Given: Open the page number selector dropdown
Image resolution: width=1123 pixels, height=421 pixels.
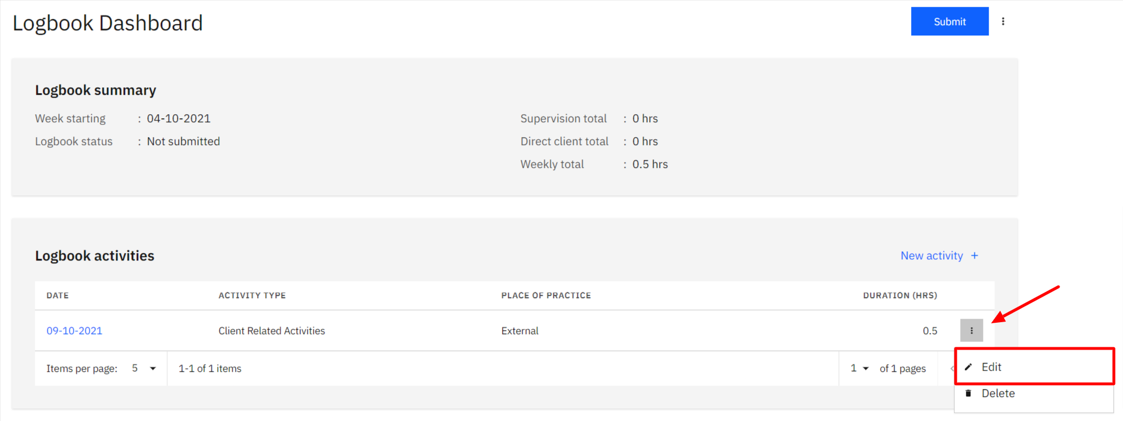Looking at the screenshot, I should coord(860,368).
